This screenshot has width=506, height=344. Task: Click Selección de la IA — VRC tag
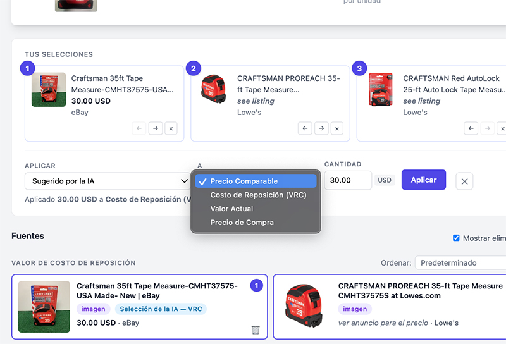click(x=161, y=309)
